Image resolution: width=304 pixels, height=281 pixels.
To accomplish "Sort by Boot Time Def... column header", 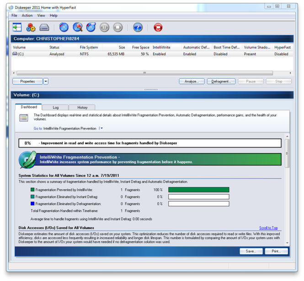I will [227, 47].
